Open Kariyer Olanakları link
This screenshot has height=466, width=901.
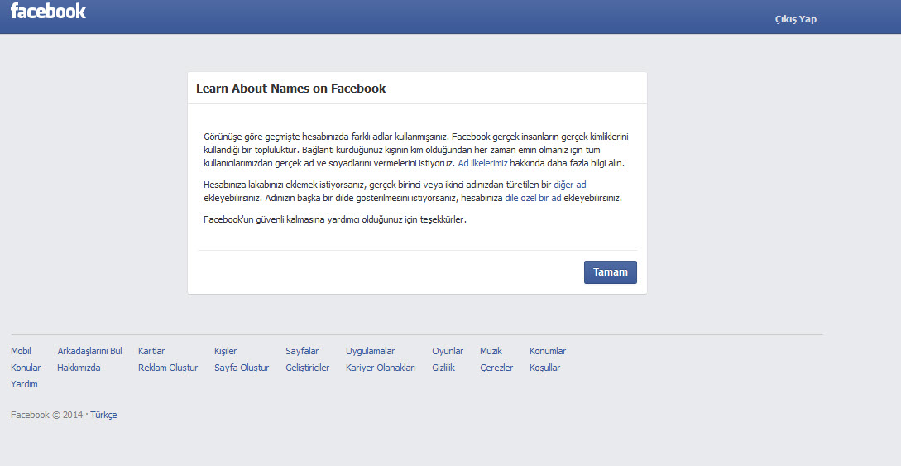[x=381, y=368]
